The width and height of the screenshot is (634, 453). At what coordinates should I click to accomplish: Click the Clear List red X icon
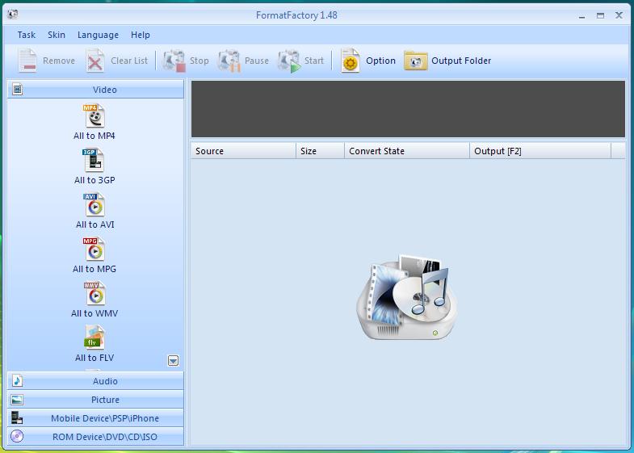tap(95, 61)
